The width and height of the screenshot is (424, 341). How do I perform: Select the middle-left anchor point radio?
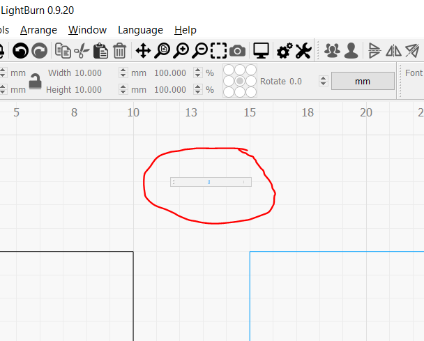pos(229,81)
